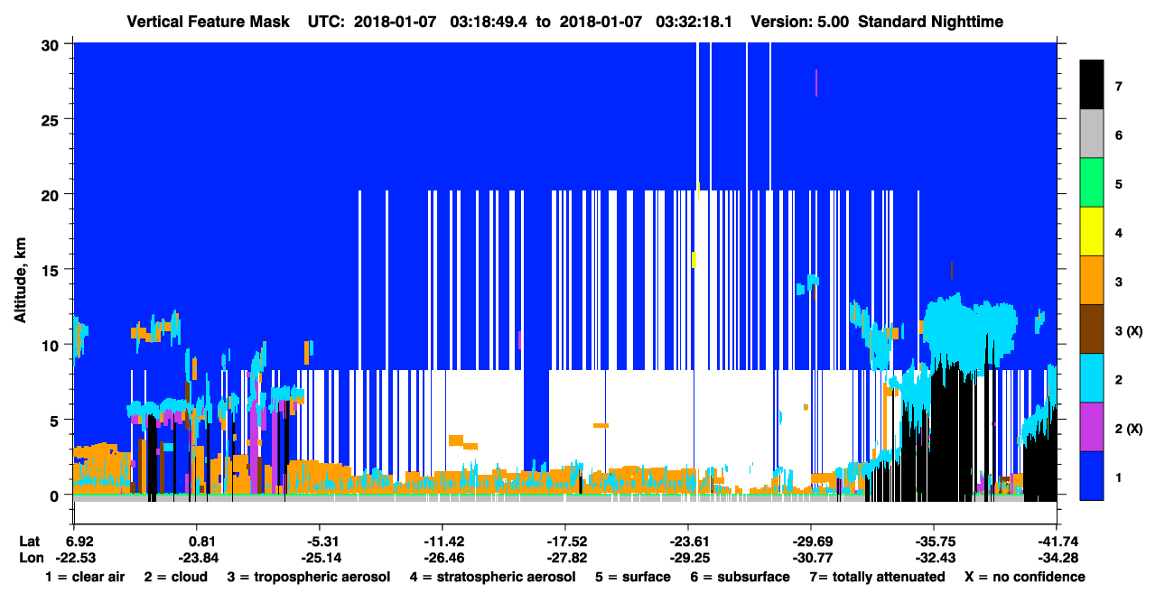This screenshot has width=1174, height=602.
Task: Click the magenta color bar segment labeled 2 (X)
Action: (1092, 427)
